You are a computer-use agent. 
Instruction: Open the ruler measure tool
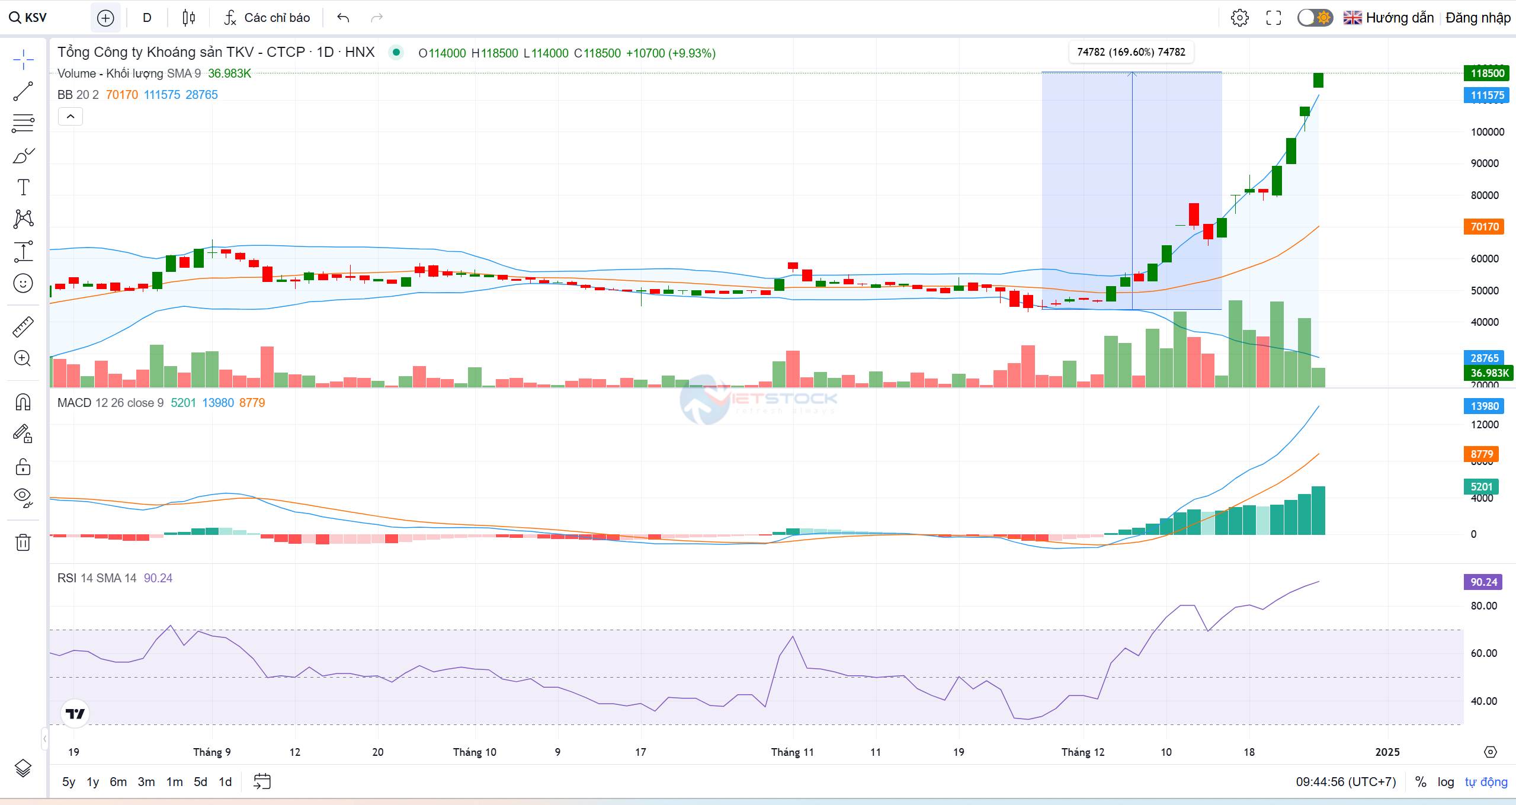(x=23, y=327)
